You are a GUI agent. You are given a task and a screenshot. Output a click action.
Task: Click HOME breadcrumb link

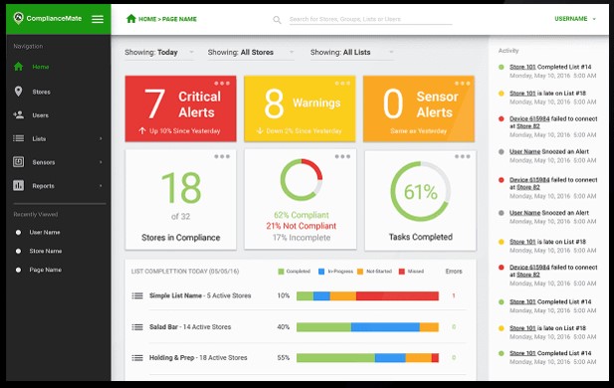(x=147, y=19)
